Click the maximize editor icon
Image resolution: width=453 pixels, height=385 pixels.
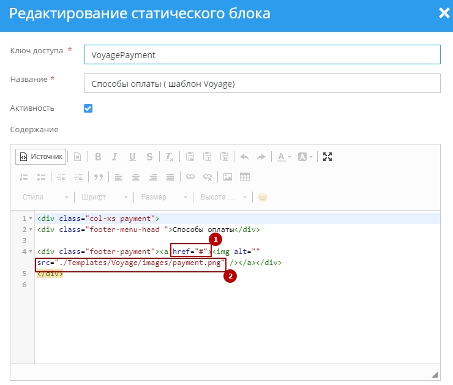[x=328, y=157]
